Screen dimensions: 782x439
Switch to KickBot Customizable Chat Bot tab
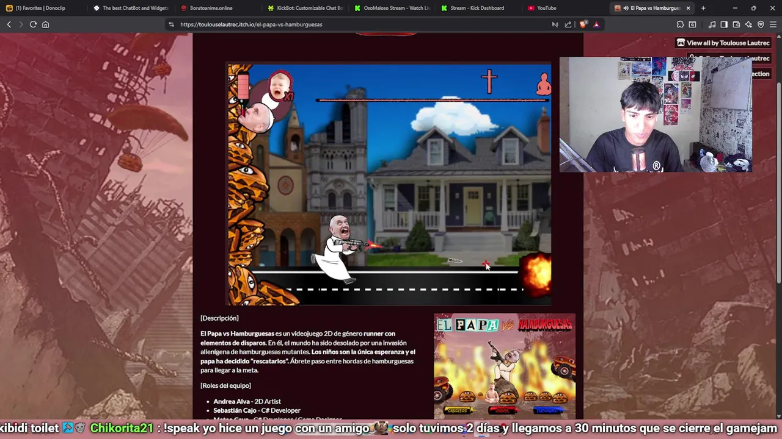(x=305, y=8)
